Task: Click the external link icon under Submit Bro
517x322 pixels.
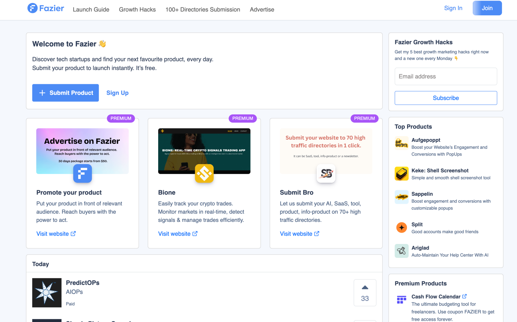Action: pos(317,234)
